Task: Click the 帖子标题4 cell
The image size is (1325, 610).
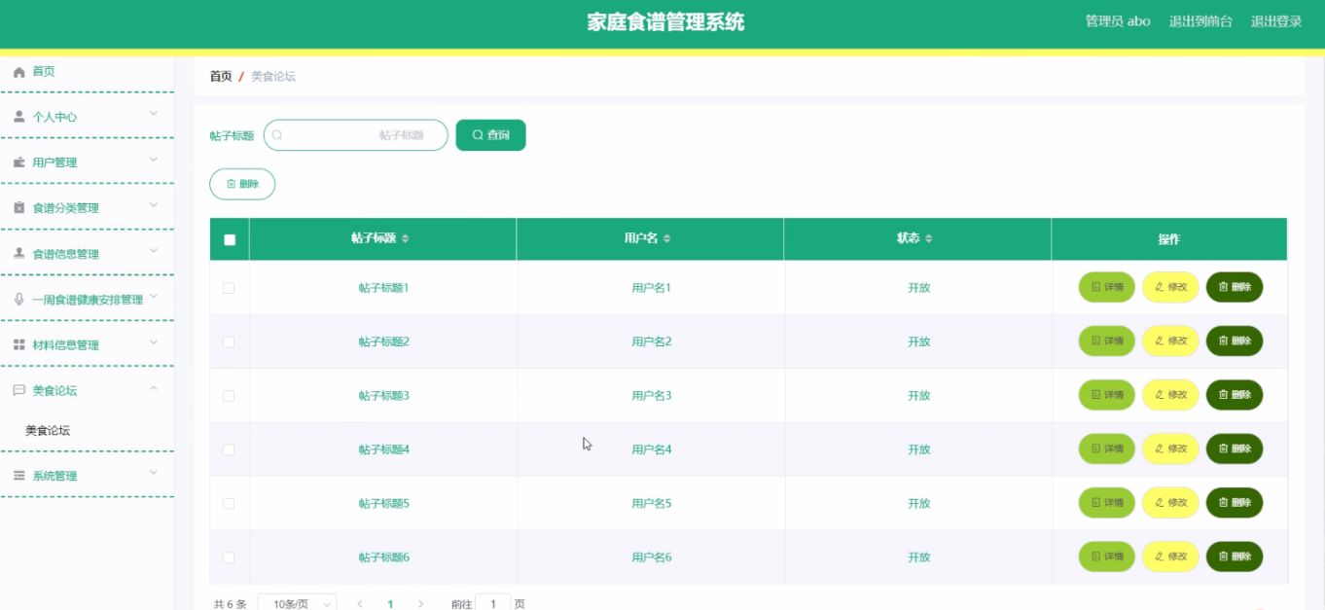Action: [x=384, y=449]
